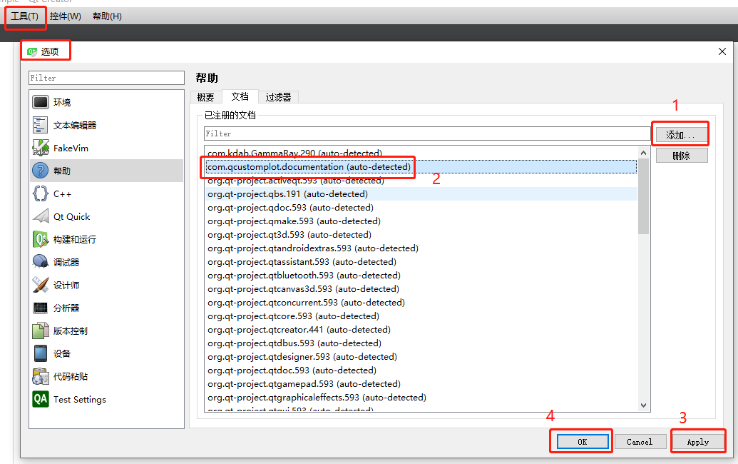Switch to the 概要 tab
The image size is (738, 464).
click(x=206, y=96)
